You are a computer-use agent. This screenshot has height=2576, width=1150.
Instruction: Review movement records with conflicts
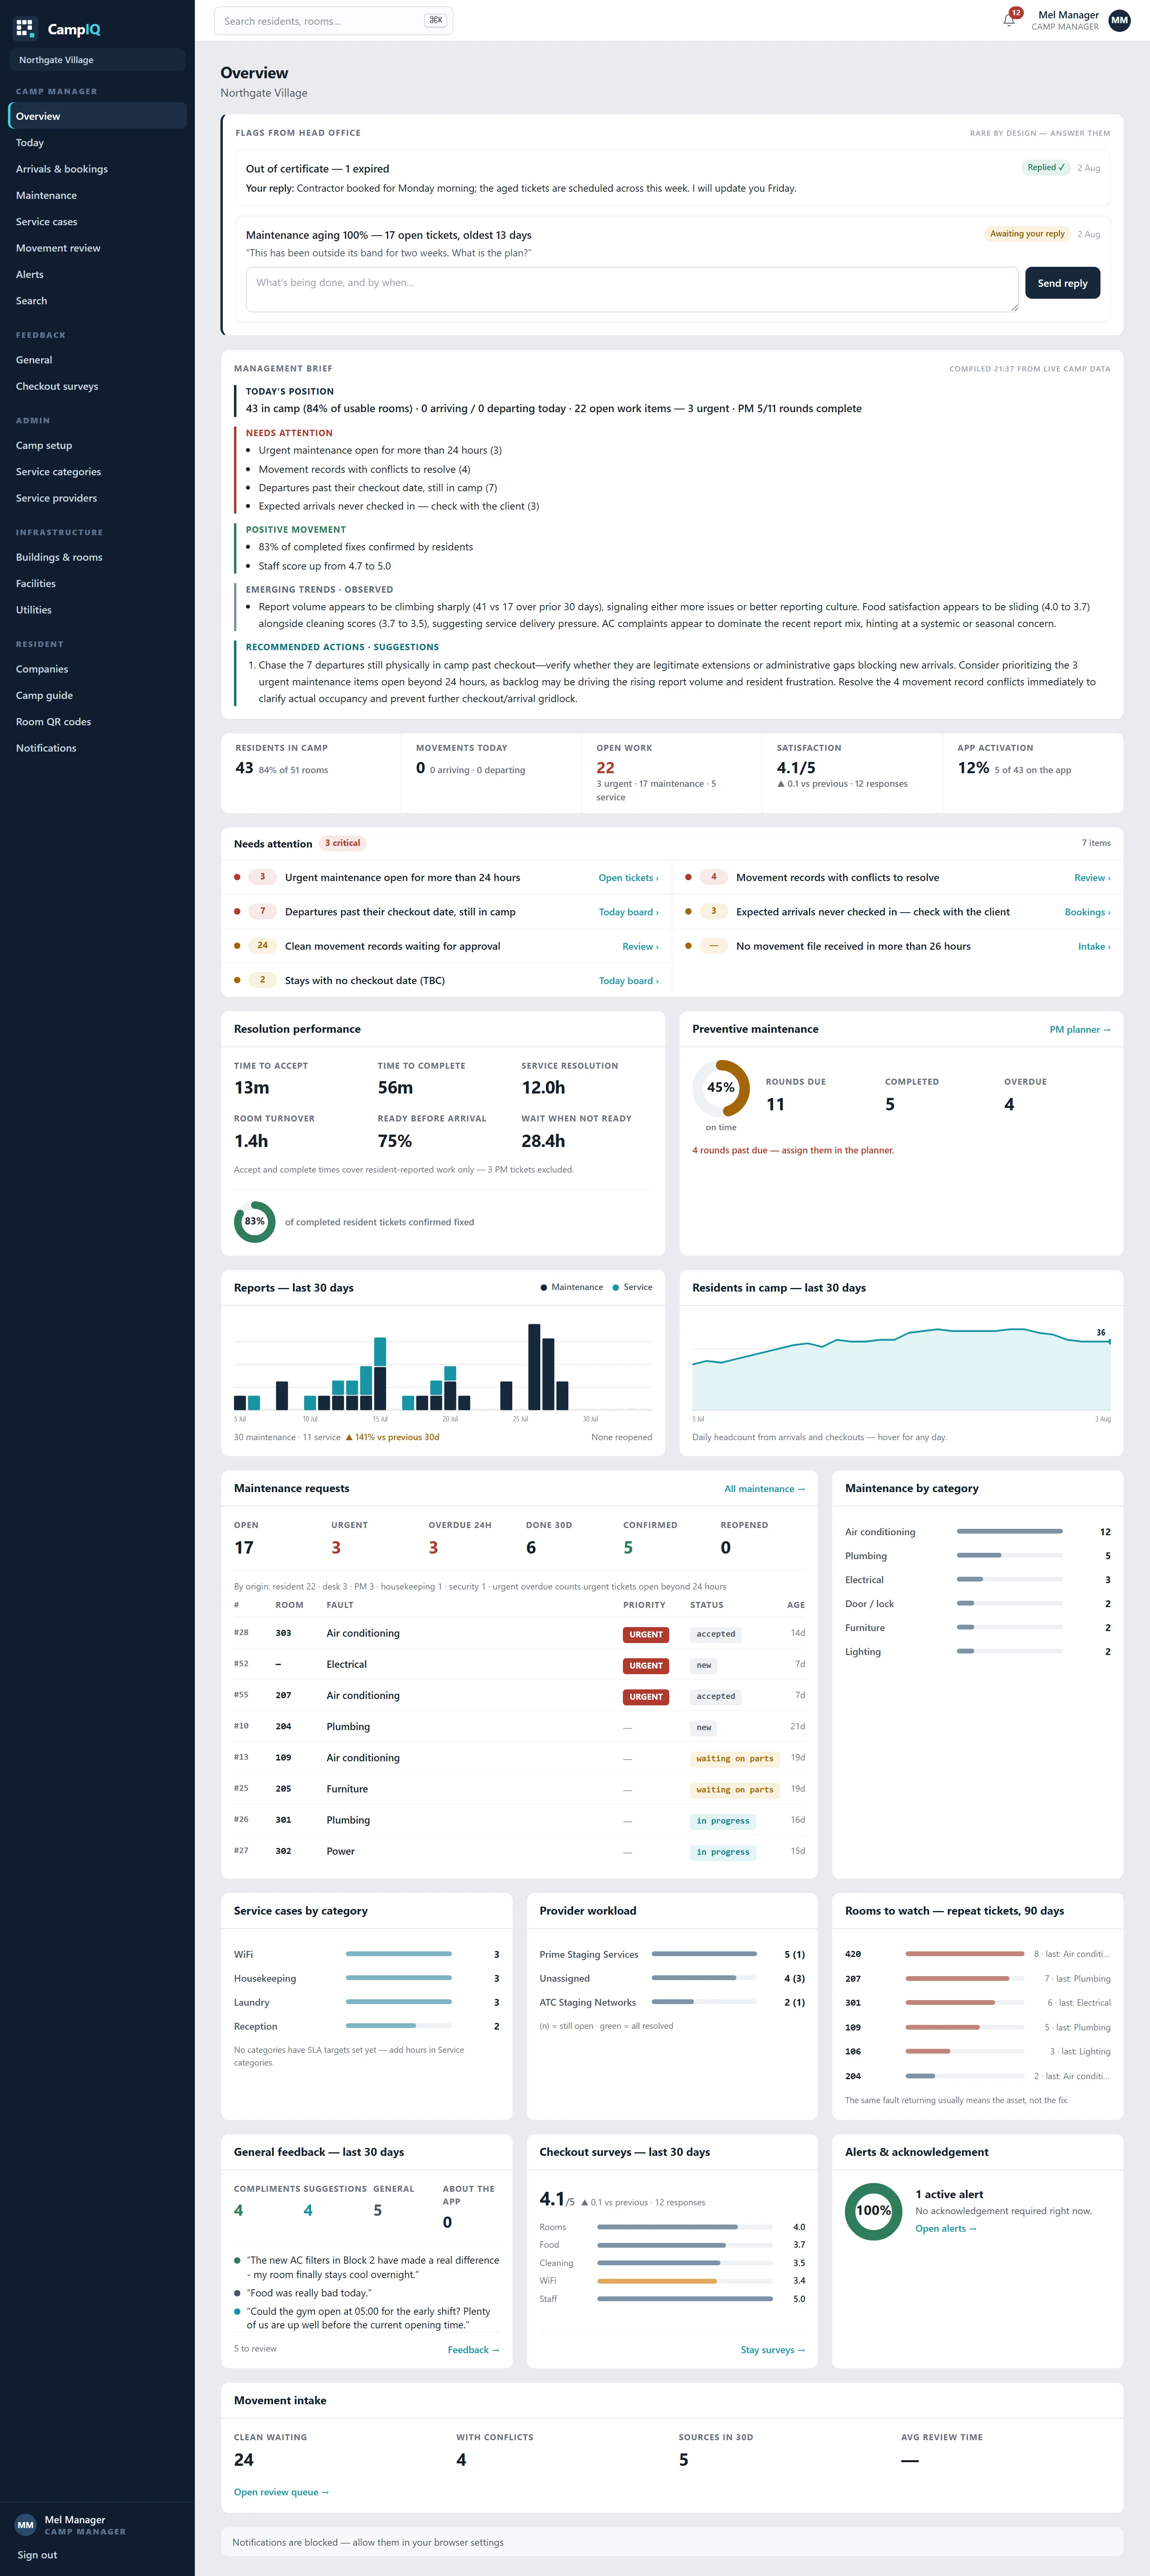[x=1092, y=878]
